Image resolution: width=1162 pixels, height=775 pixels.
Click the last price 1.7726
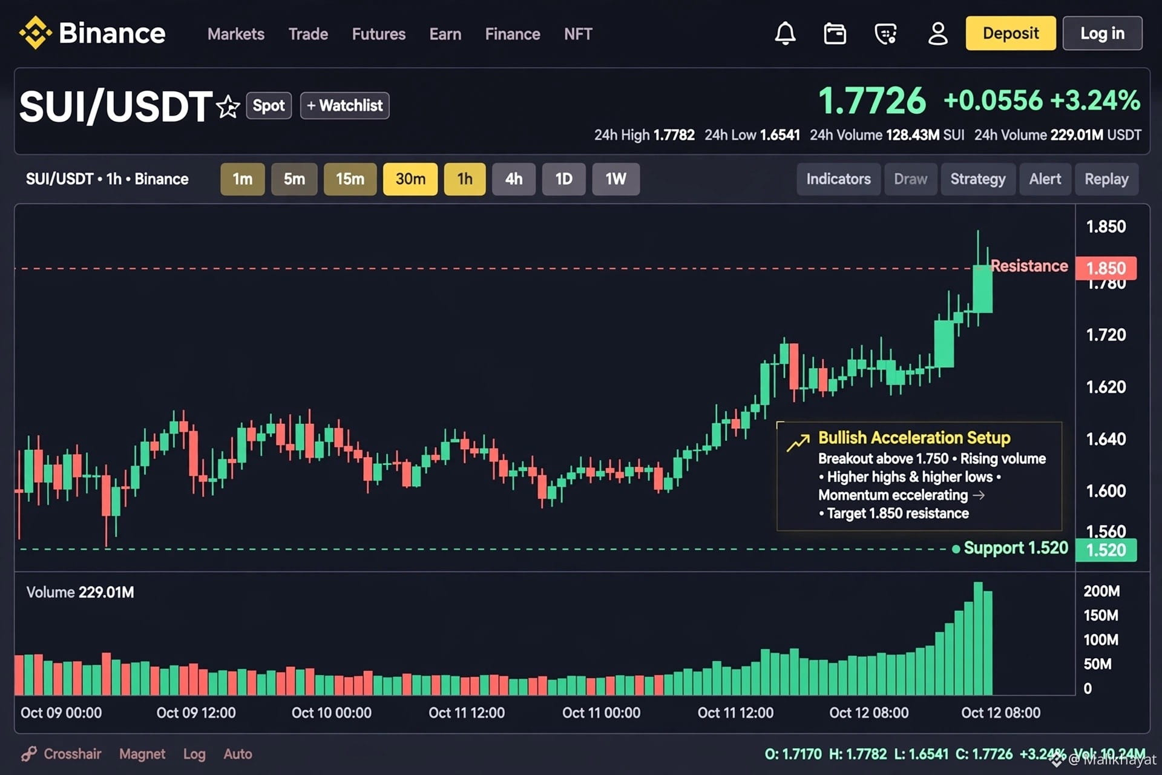tap(872, 101)
